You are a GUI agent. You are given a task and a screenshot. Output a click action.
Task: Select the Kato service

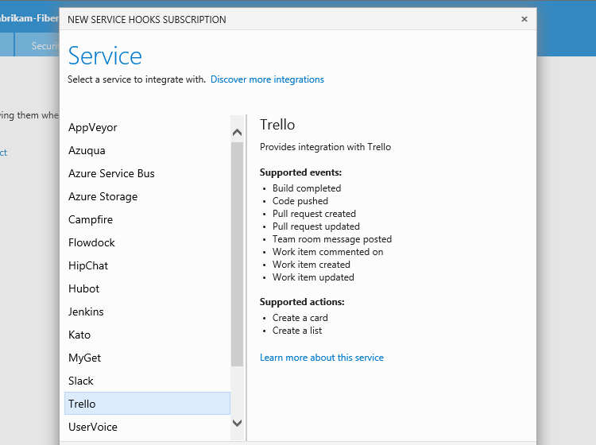147,335
